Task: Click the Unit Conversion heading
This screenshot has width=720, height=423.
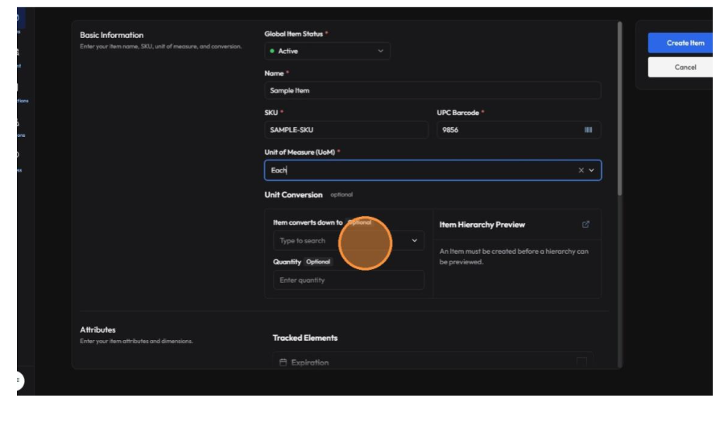Action: click(293, 195)
